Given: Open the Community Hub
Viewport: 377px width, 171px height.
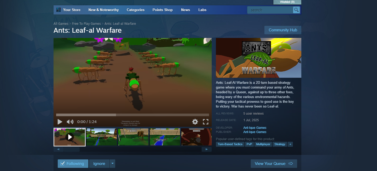Looking at the screenshot, I should click(x=283, y=30).
